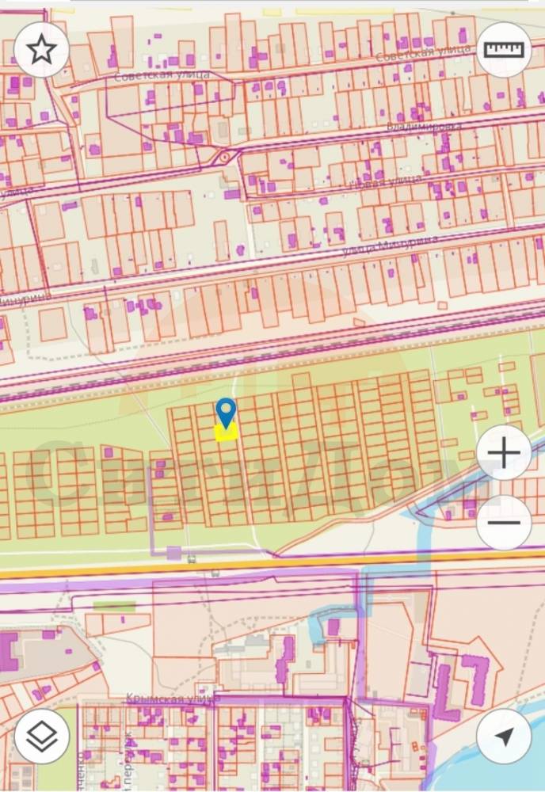
Task: Click the top-right Советская улица label
Action: (x=423, y=52)
